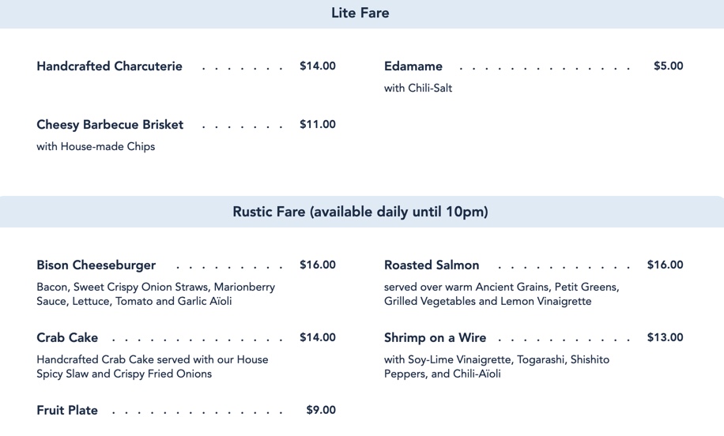Choose the Shrimp on a Wire item
This screenshot has width=724, height=436.
(x=435, y=338)
